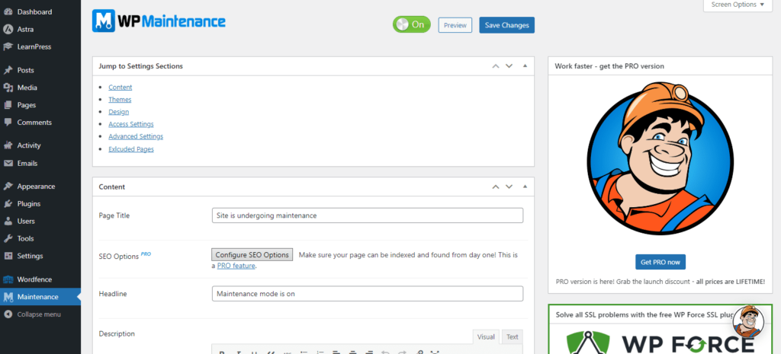Click the floating mascot help icon
Image resolution: width=781 pixels, height=354 pixels.
(748, 321)
